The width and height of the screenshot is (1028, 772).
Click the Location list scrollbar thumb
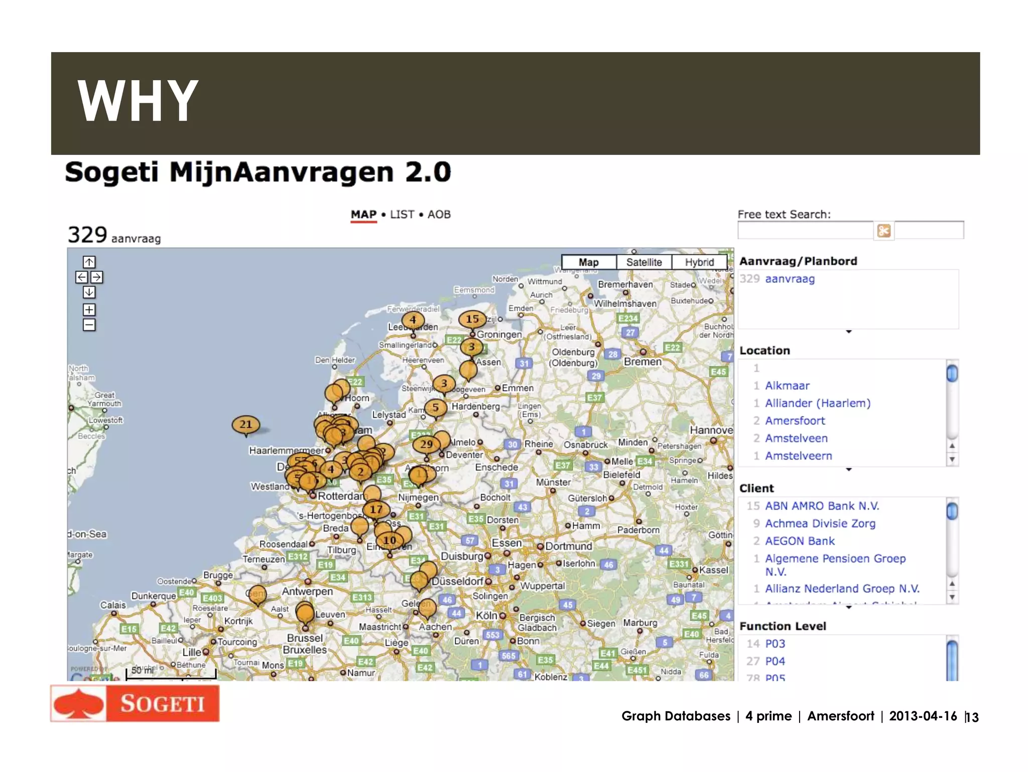[952, 373]
